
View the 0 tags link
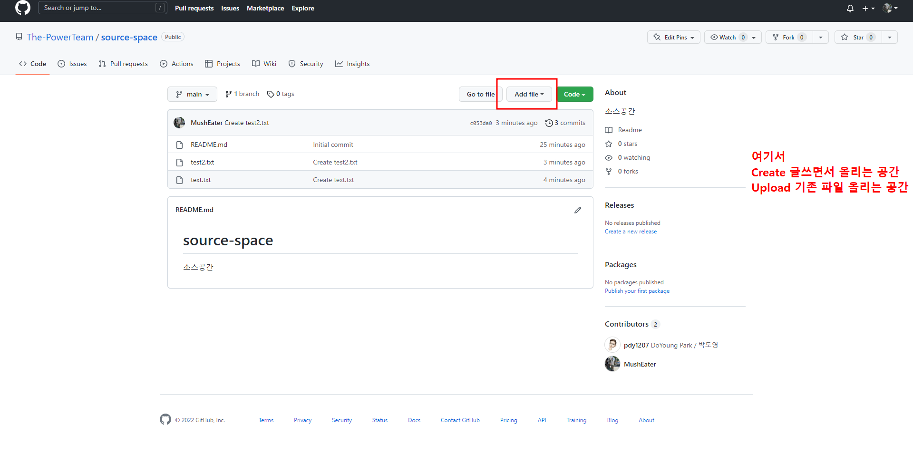tap(281, 94)
